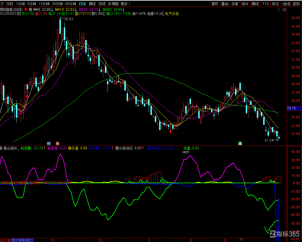Toggle the left side panel icon
Screen dimensions: 302x242
point(2,4)
